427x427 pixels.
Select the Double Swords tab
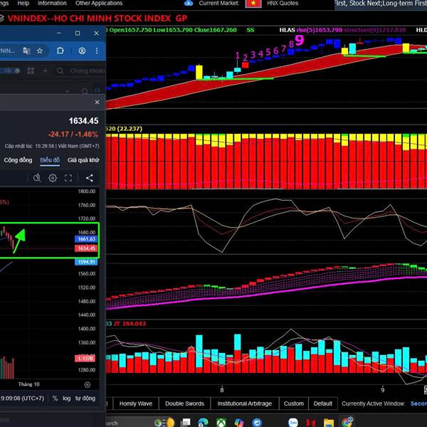(x=184, y=404)
